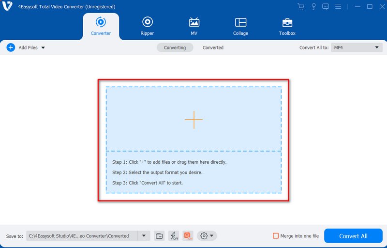Enable Merge into one file checkbox
The height and width of the screenshot is (248, 387).
pos(276,236)
